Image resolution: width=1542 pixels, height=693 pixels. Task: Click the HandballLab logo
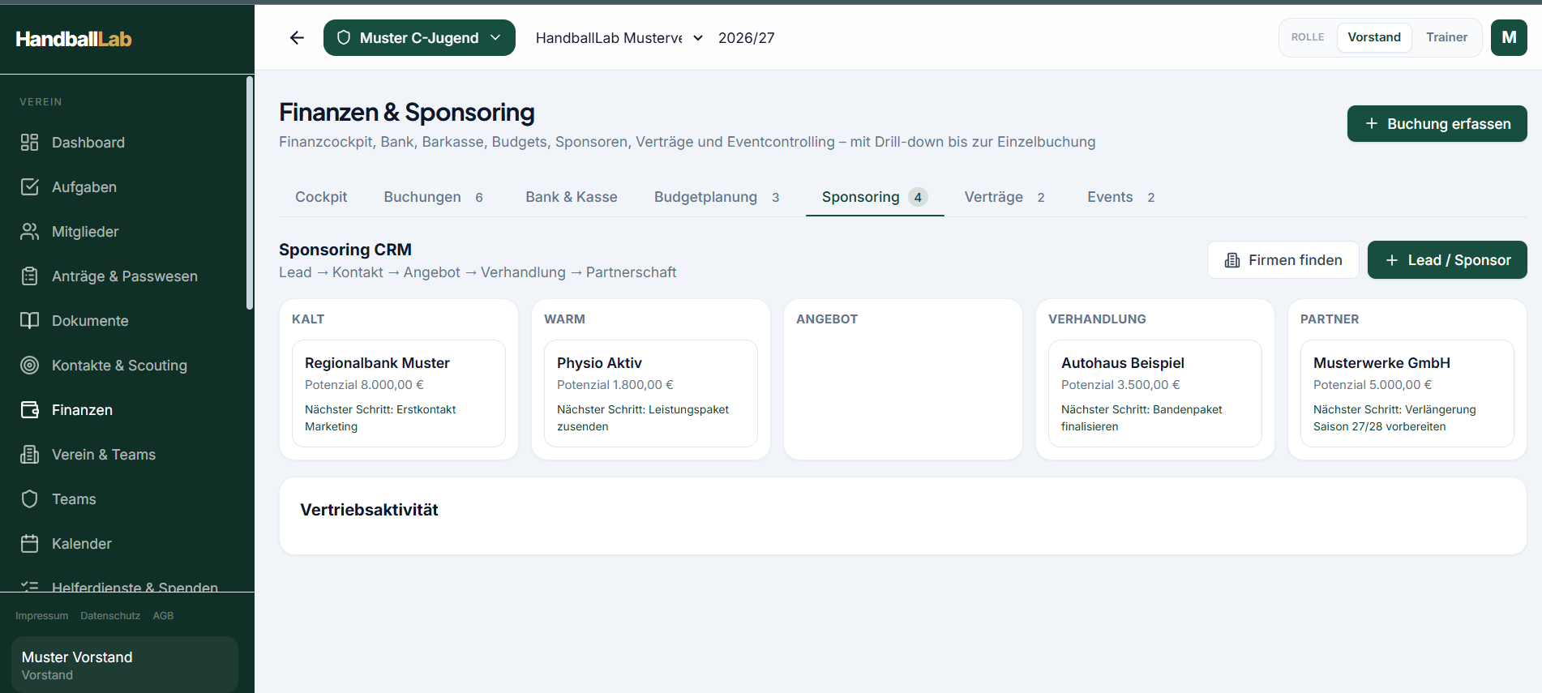tap(74, 39)
